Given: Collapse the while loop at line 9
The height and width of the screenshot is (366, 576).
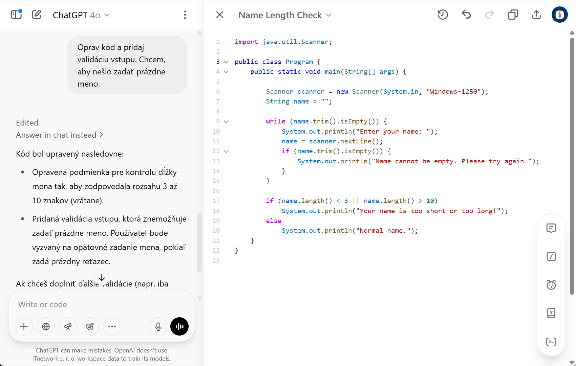Looking at the screenshot, I should (226, 121).
